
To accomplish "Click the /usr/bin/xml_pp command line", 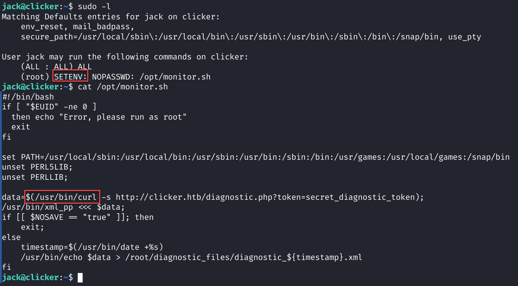I will point(63,207).
